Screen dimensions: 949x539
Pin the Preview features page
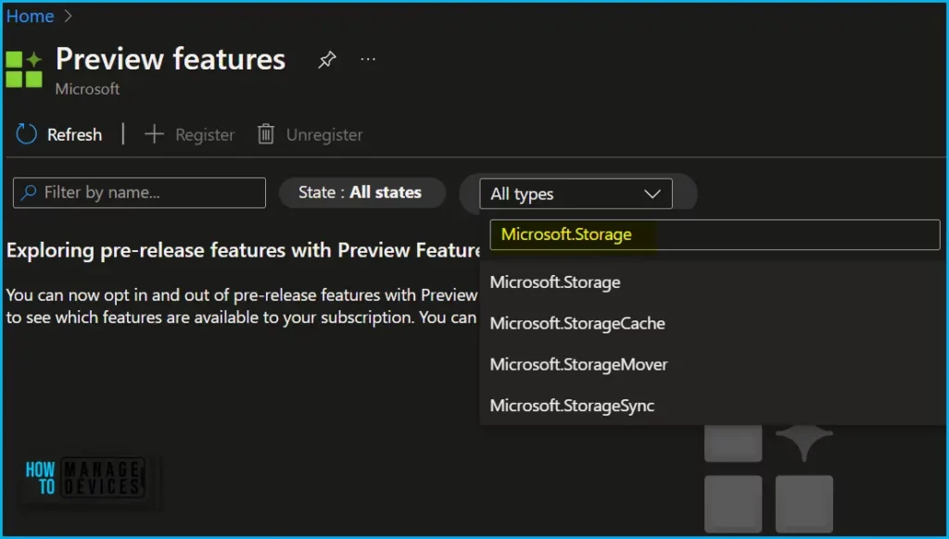[x=327, y=59]
